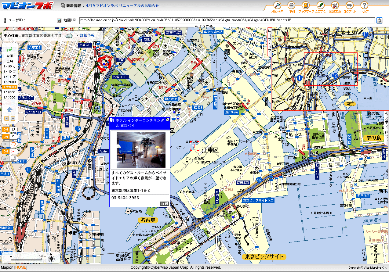The height and width of the screenshot is (272, 389).
Task: Enable the OFF speech-bubble toggle
Action: pos(9,144)
